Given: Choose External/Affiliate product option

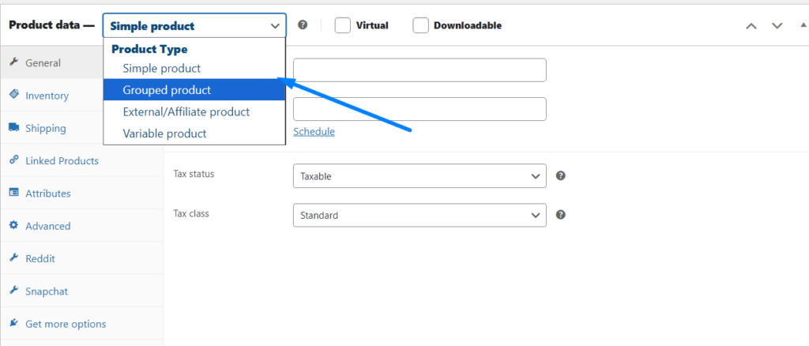Looking at the screenshot, I should (194, 112).
